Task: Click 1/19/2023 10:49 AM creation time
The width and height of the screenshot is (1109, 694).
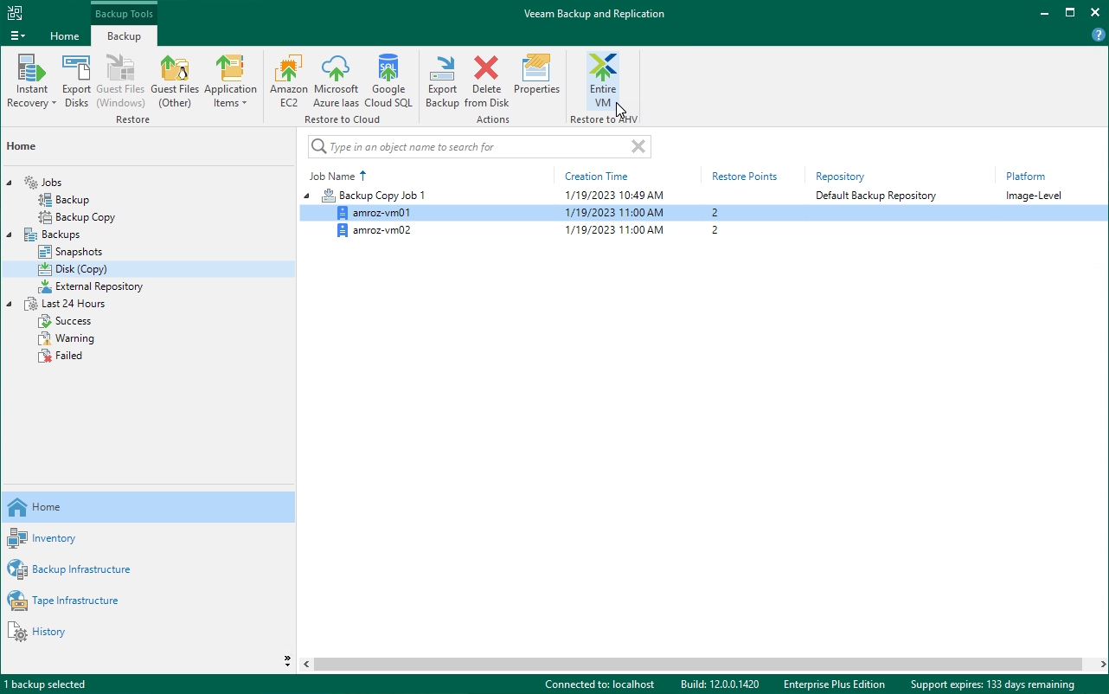Action: tap(614, 196)
